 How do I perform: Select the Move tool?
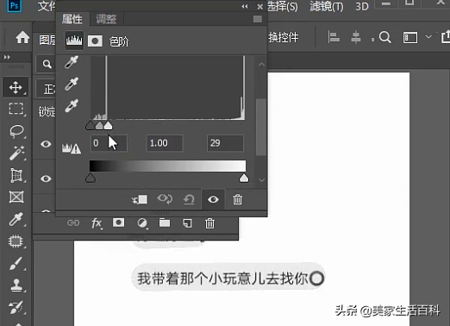[16, 87]
